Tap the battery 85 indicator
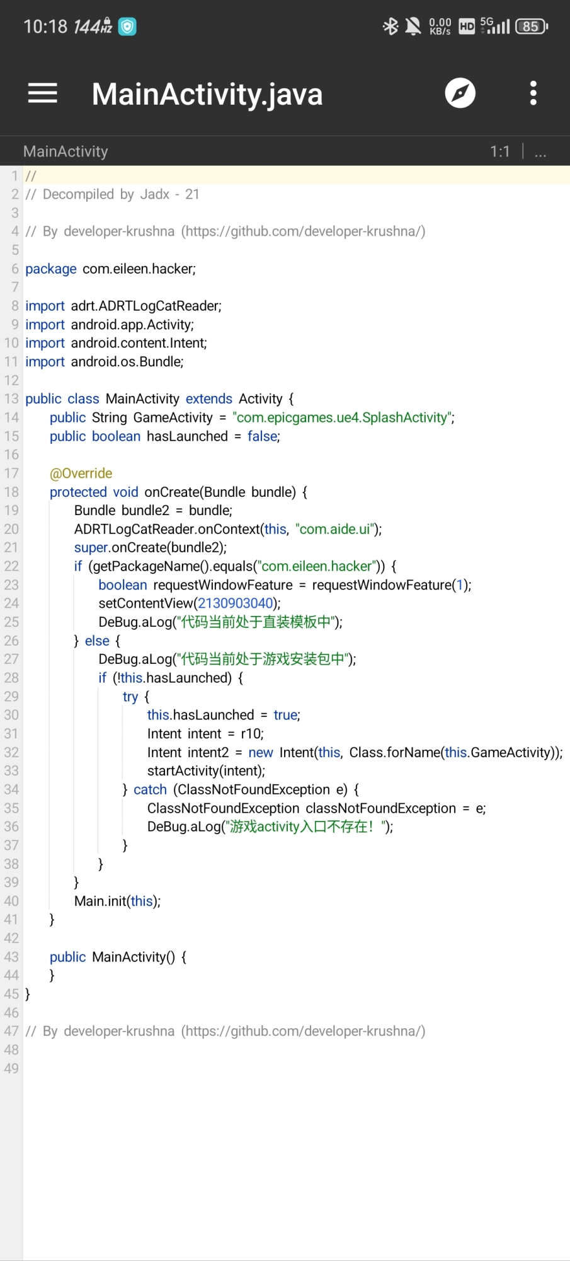 (532, 26)
